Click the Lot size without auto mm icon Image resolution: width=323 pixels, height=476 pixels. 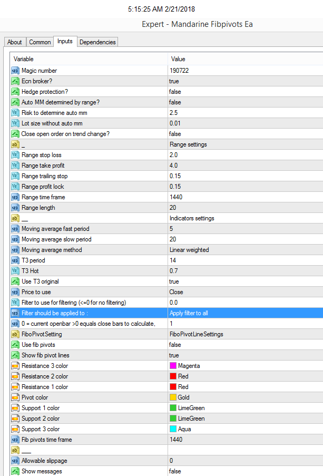point(15,123)
